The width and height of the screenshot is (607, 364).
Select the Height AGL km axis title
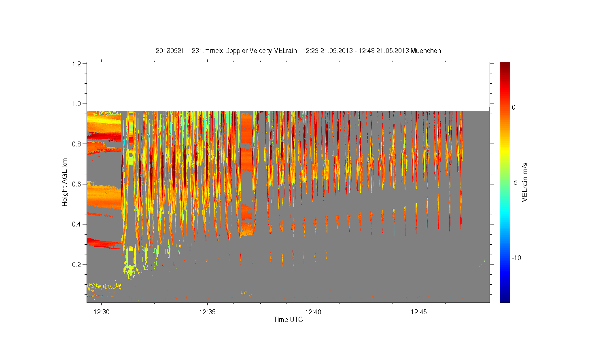point(65,182)
